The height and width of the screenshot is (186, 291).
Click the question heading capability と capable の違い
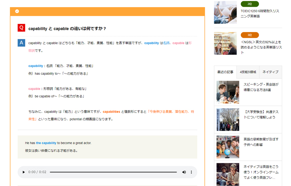67,28
